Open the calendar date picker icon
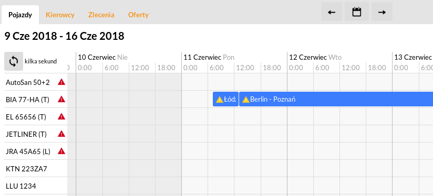 [357, 12]
